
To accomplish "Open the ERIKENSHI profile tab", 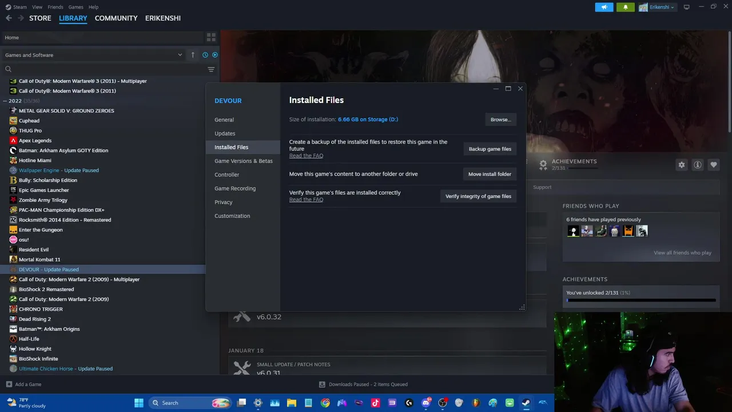I will [163, 18].
